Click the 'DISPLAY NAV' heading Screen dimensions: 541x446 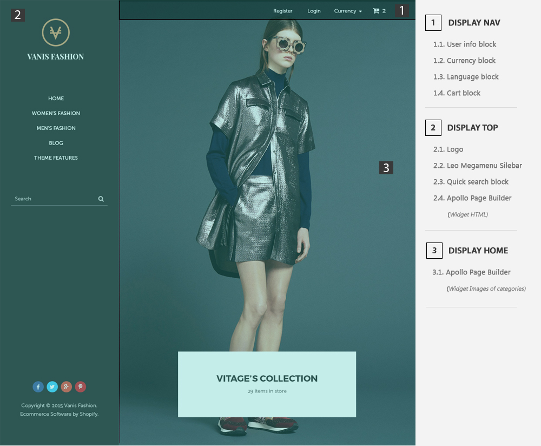[474, 23]
